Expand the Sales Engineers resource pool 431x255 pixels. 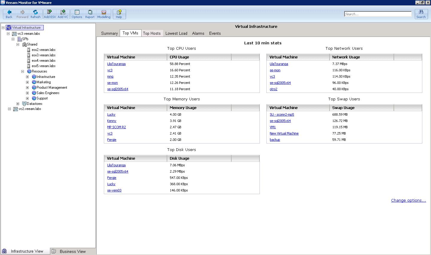[x=28, y=93]
